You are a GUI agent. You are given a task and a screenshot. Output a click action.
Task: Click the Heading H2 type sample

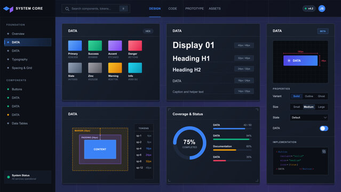pyautogui.click(x=187, y=70)
